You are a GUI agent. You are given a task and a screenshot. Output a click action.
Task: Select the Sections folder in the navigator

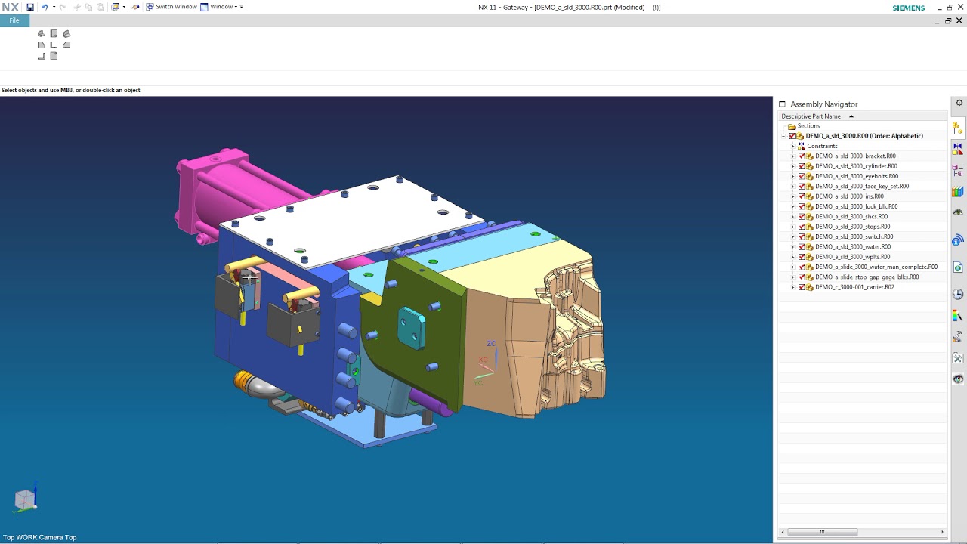coord(804,126)
